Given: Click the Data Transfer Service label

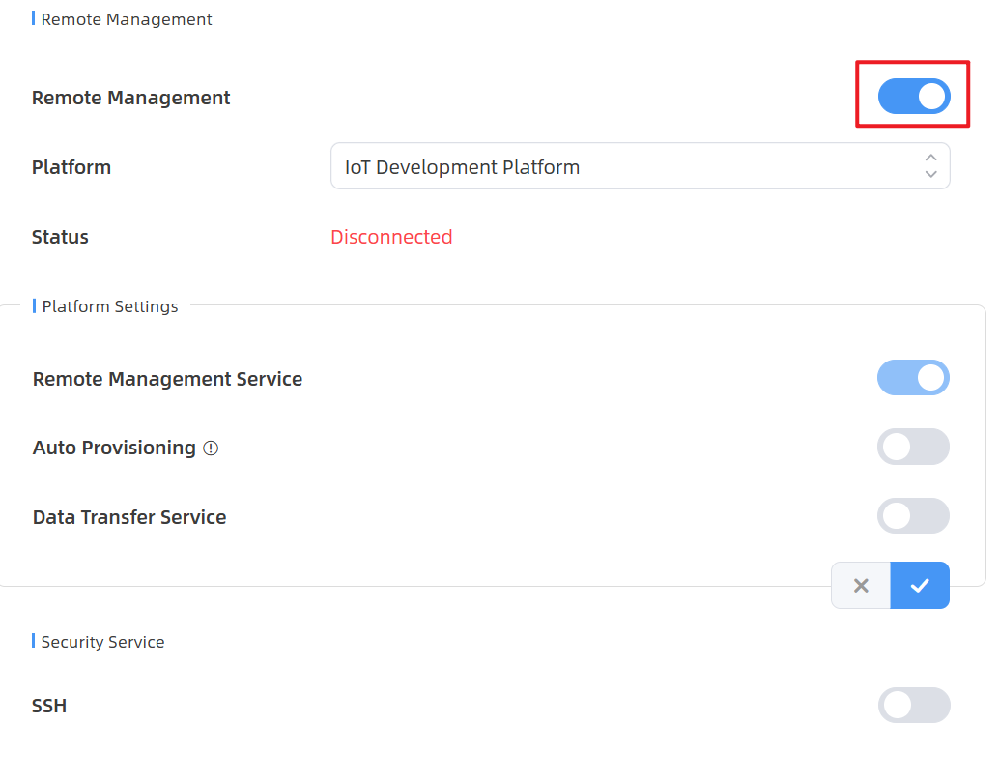Looking at the screenshot, I should (x=129, y=517).
